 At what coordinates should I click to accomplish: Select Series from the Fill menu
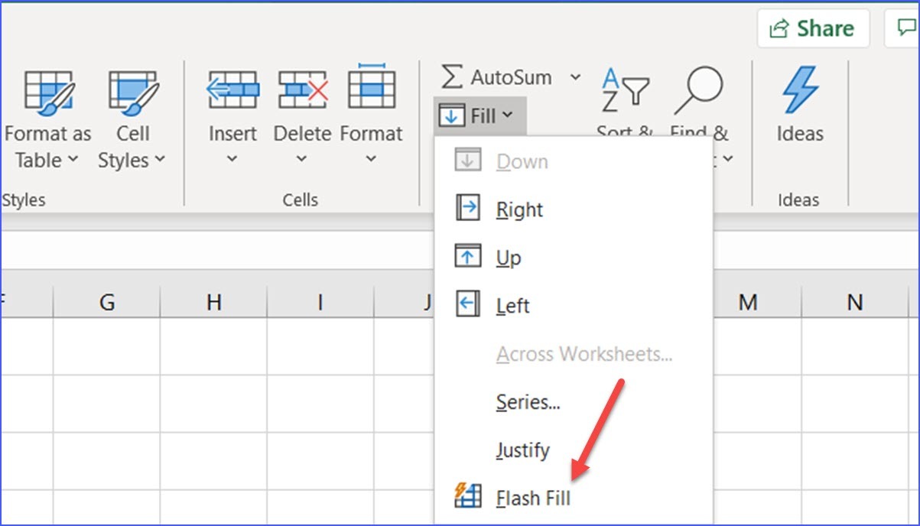[528, 402]
